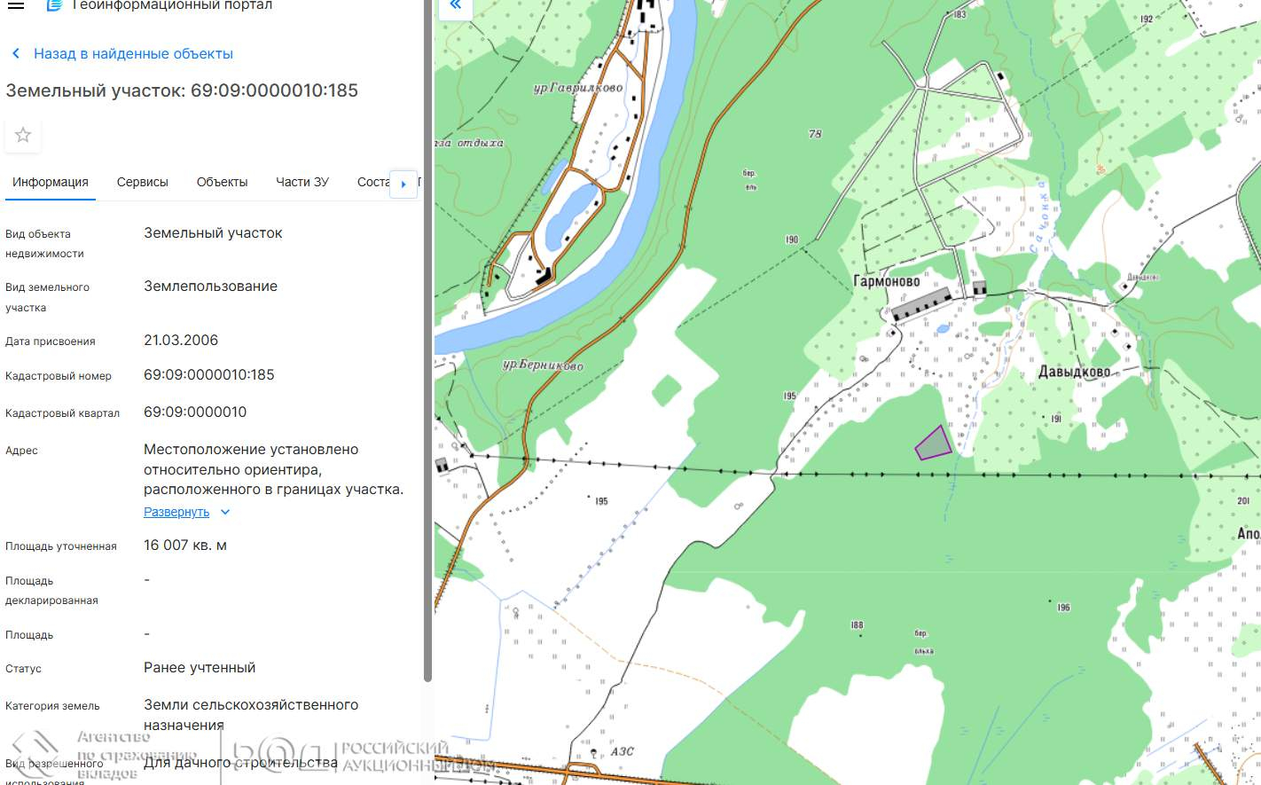Expand address using chevron beside Развернуть

point(225,513)
